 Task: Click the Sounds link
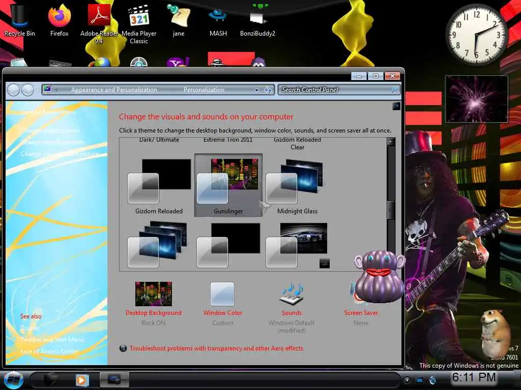pos(292,313)
